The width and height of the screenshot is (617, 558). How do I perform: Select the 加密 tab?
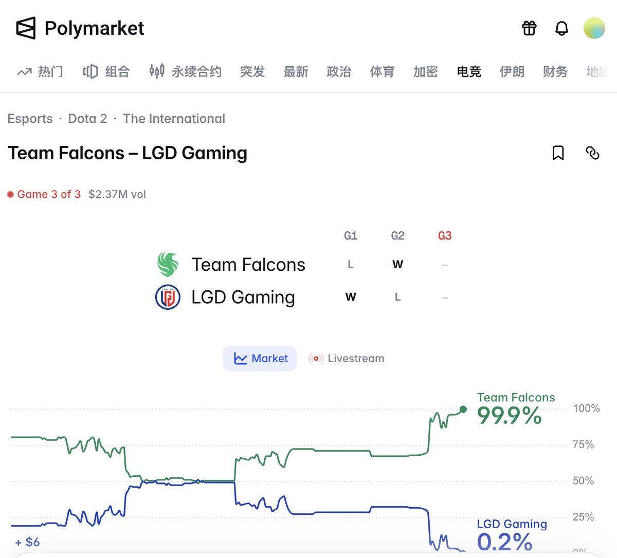coord(425,71)
